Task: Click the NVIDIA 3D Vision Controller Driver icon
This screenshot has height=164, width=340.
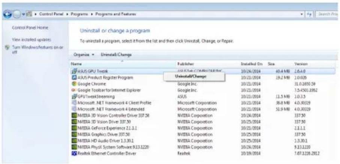Action: (74, 116)
